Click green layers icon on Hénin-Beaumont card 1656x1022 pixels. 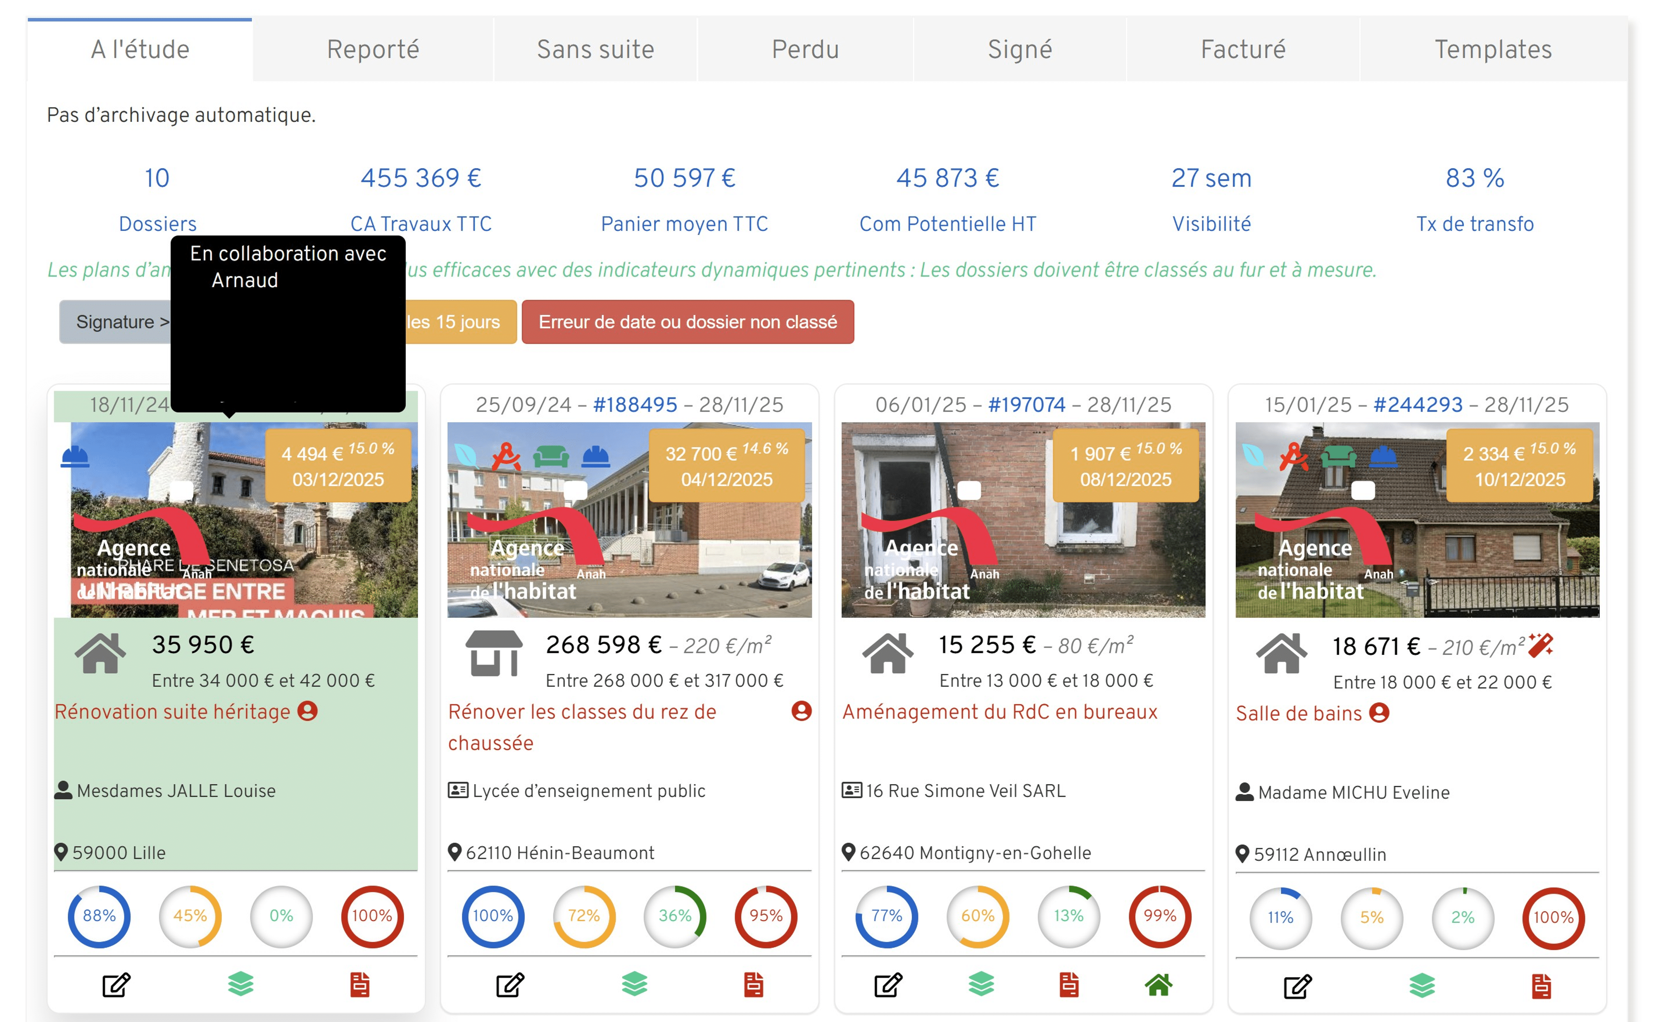tap(634, 984)
